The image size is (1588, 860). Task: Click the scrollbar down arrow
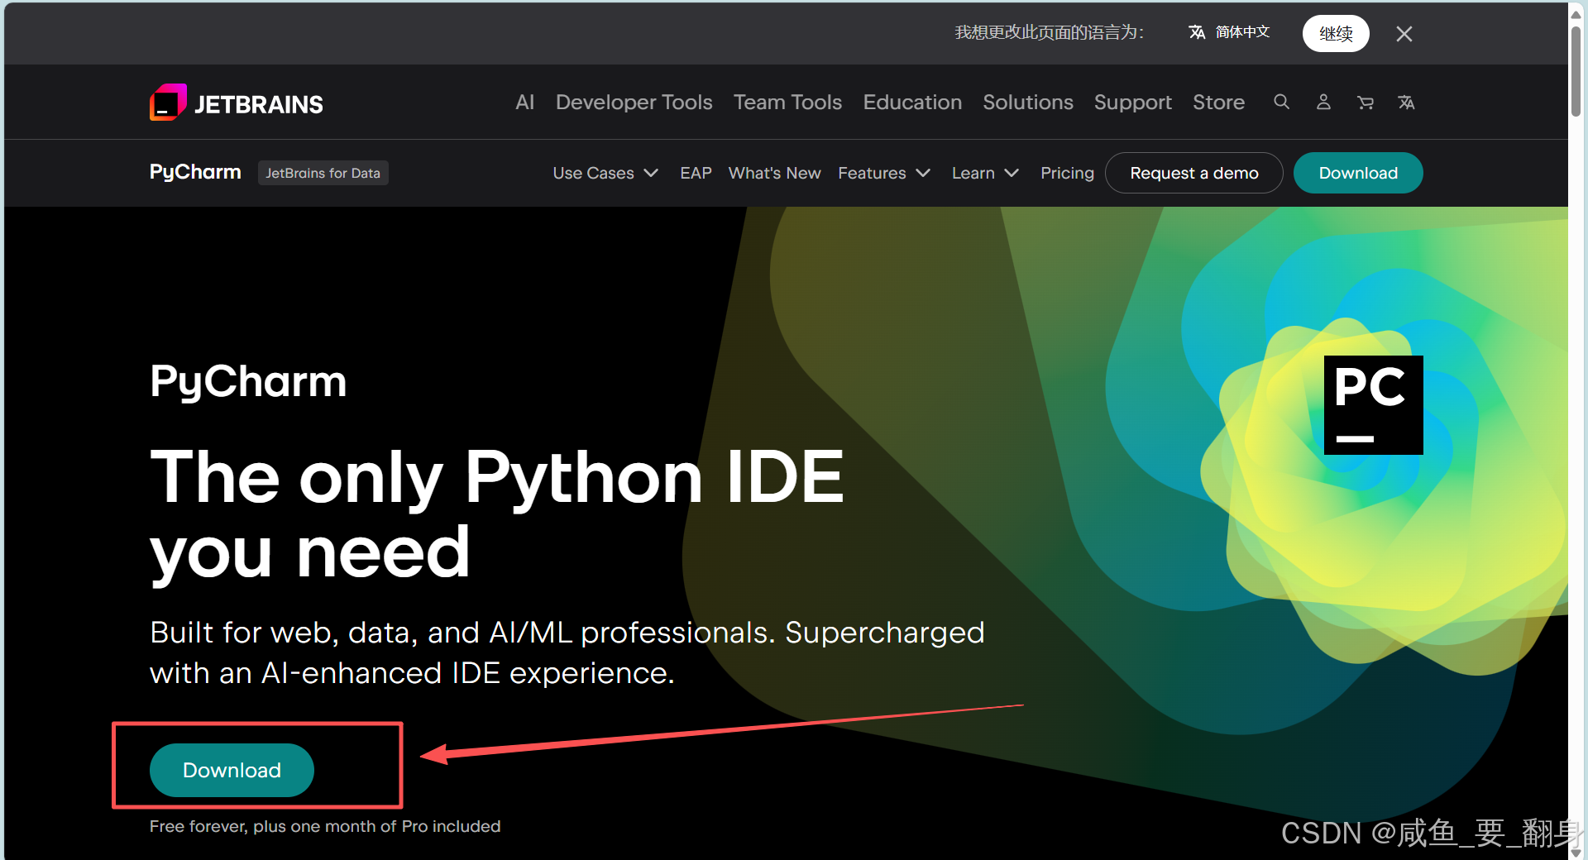point(1576,852)
